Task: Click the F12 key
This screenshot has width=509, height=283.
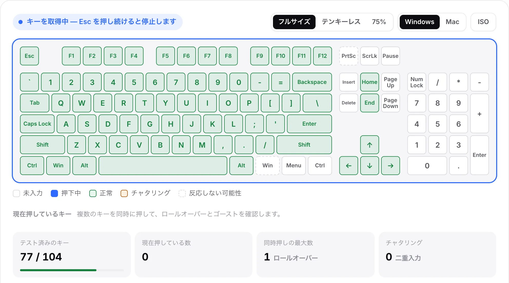Action: point(322,56)
